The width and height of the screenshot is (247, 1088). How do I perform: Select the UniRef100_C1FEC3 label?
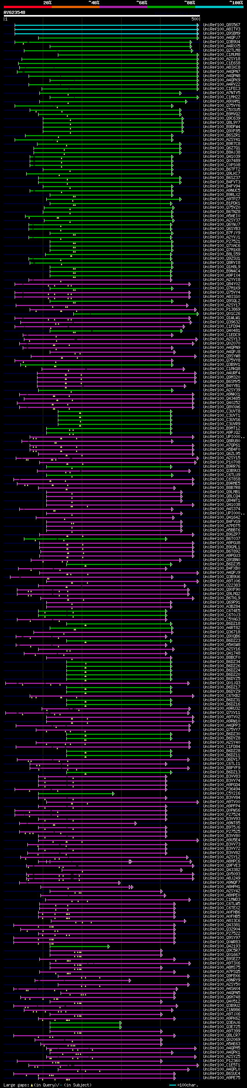(222, 89)
